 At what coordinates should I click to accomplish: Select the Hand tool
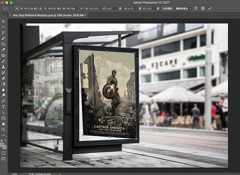(x=4, y=124)
